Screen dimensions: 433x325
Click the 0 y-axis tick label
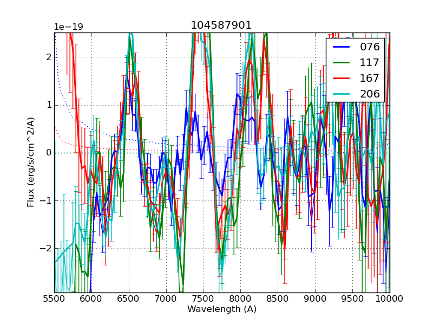pyautogui.click(x=48, y=153)
